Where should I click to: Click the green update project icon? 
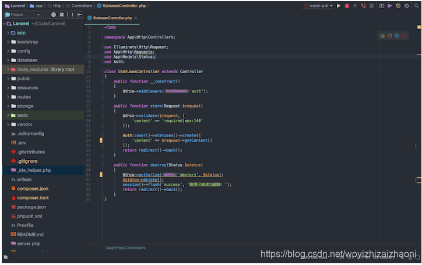coord(382,6)
